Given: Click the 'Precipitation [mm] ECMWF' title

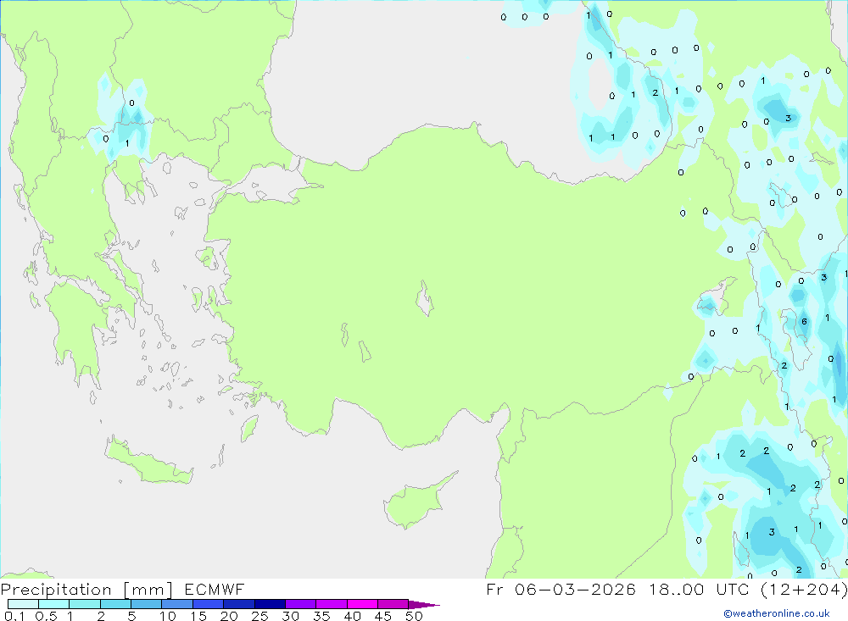Looking at the screenshot, I should (122, 590).
